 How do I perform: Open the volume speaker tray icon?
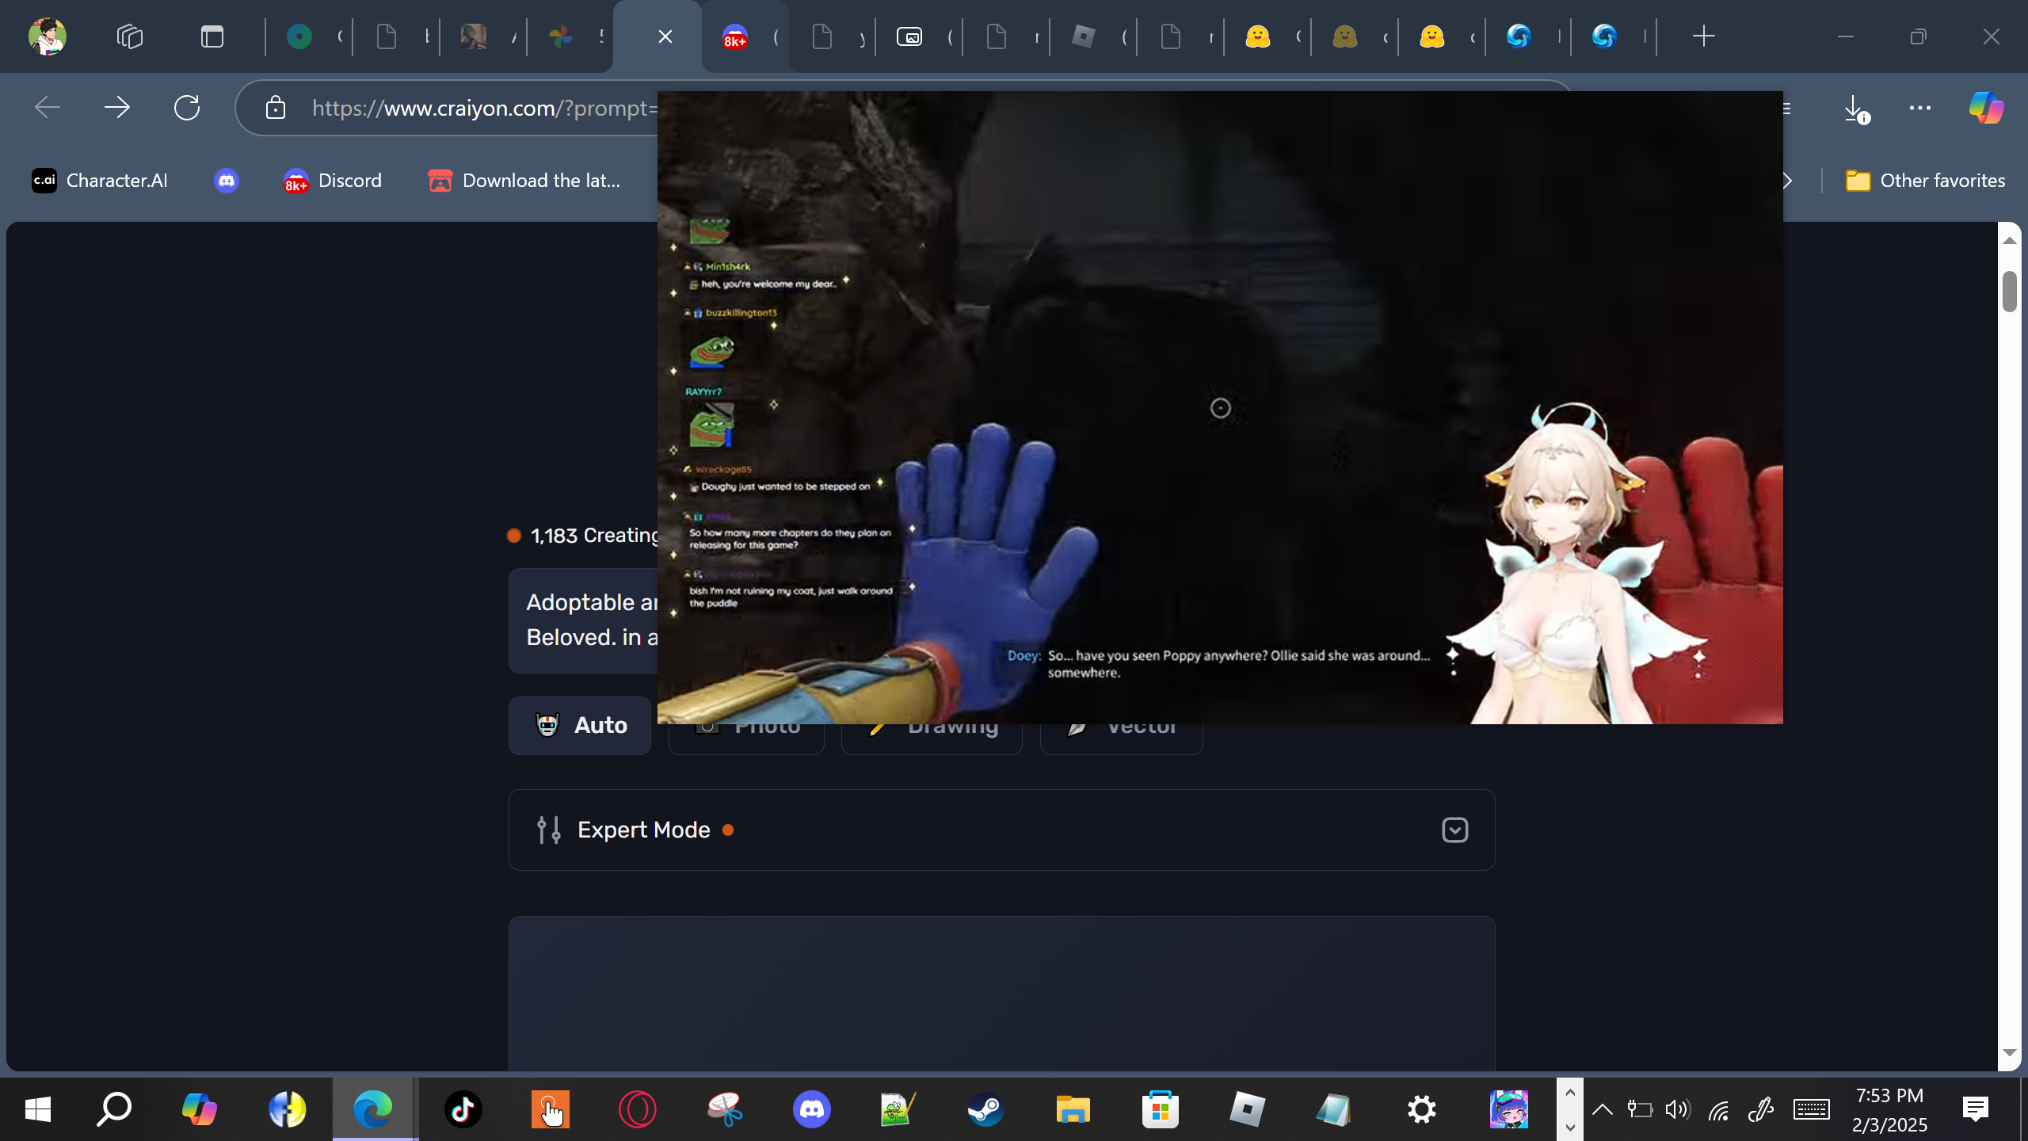(x=1678, y=1109)
